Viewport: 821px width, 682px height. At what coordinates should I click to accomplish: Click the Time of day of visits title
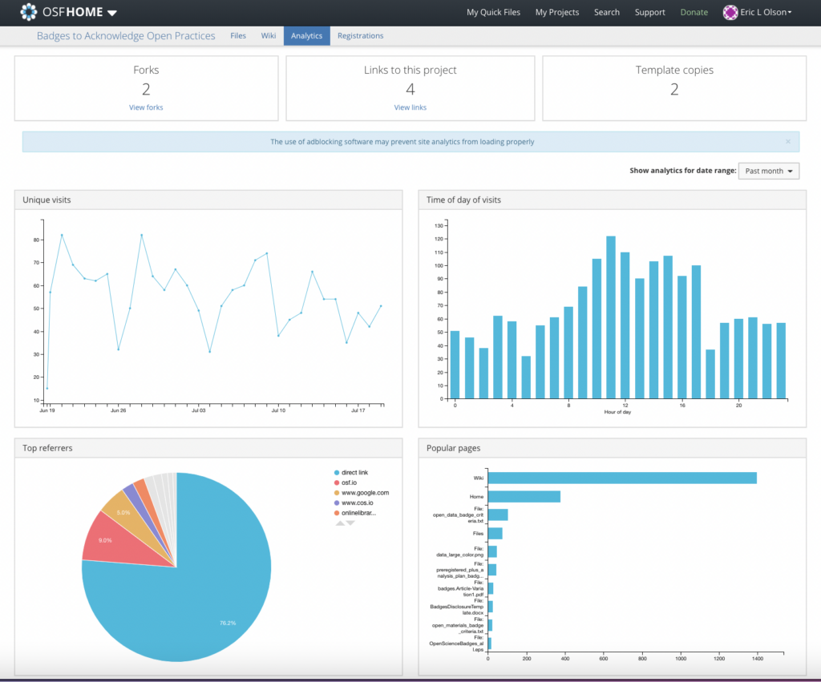tap(463, 200)
